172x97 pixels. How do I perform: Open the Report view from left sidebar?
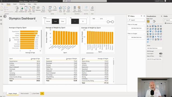click(x=1, y=16)
